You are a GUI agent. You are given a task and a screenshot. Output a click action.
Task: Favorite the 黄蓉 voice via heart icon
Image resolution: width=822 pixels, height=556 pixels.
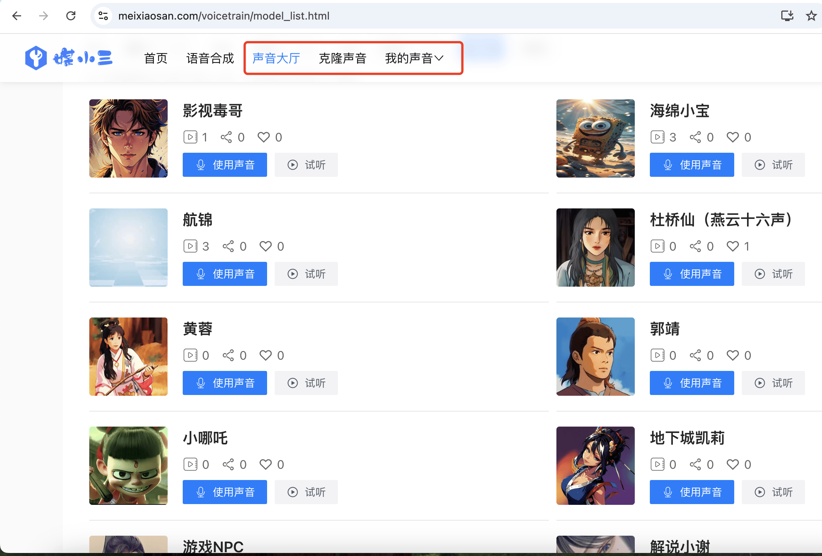pyautogui.click(x=266, y=355)
